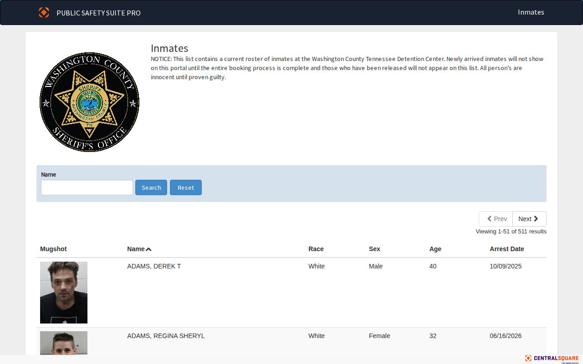Select the name ADAMS, REGINA SHERYL
The height and width of the screenshot is (364, 583).
(166, 336)
